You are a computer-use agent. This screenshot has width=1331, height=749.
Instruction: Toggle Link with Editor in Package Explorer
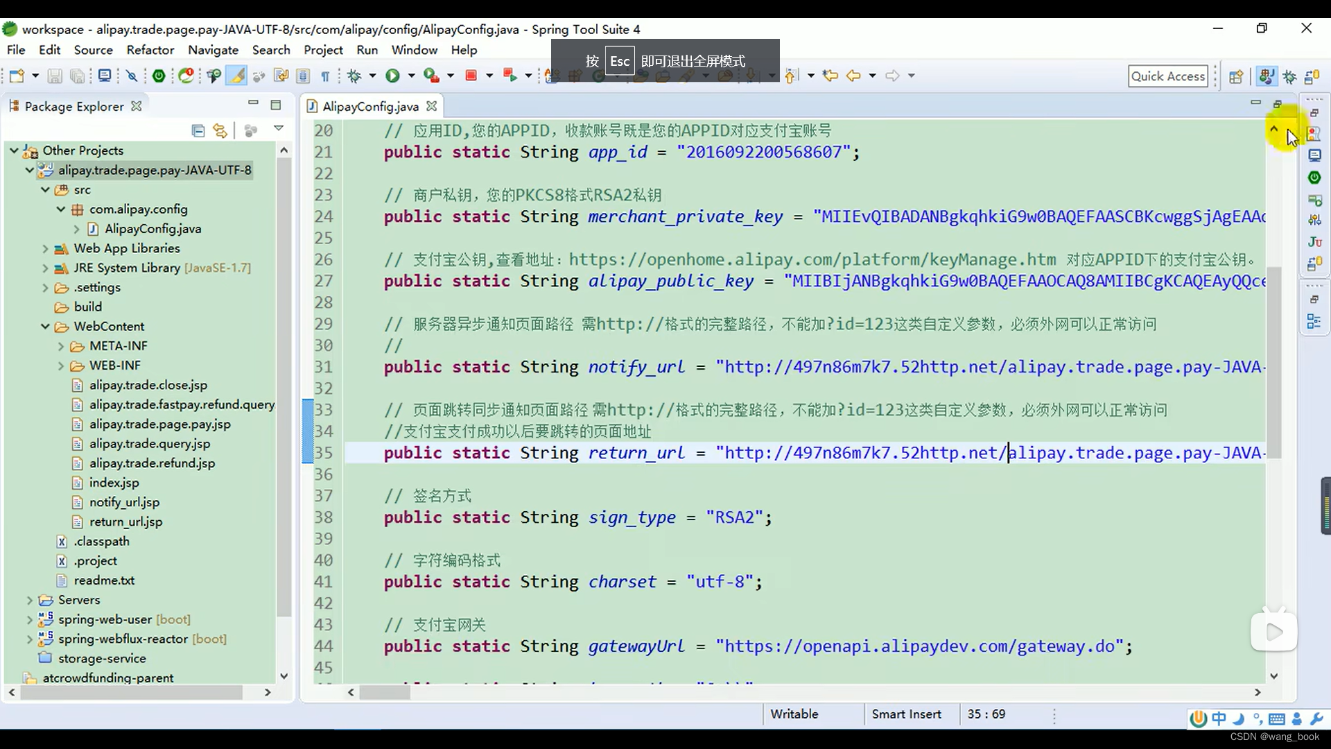[x=220, y=130]
